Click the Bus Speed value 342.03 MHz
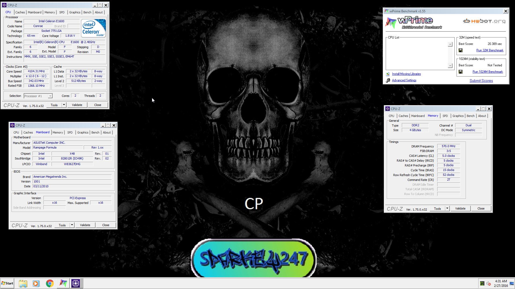Viewport: 515px width, 289px height. (x=36, y=81)
